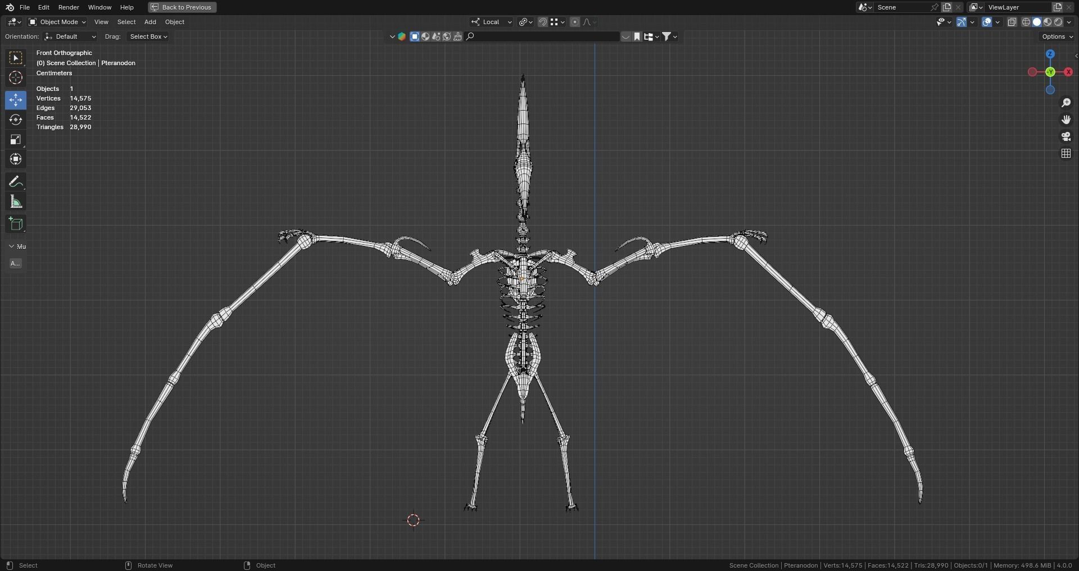
Task: Open the Window menu
Action: [x=99, y=7]
